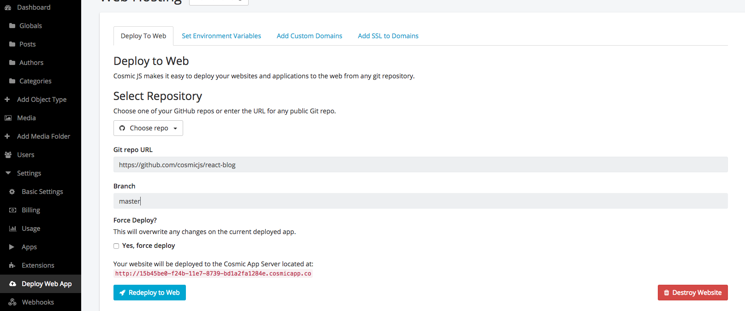The image size is (745, 311).
Task: Click the folder icon beside Authors
Action: [x=12, y=63]
